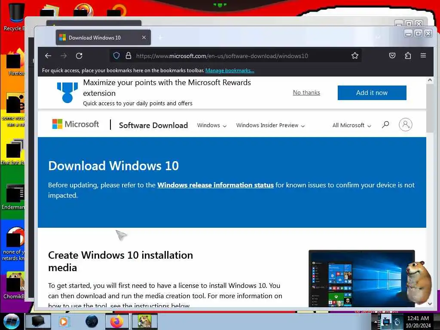This screenshot has height=330, width=440.
Task: Click the dark globe taskbar icon
Action: tap(92, 321)
